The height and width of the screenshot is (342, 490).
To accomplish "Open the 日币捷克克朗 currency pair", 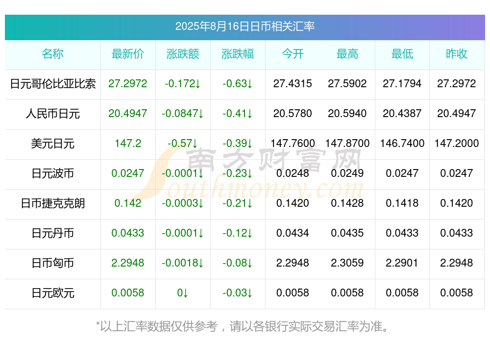I will [x=53, y=203].
